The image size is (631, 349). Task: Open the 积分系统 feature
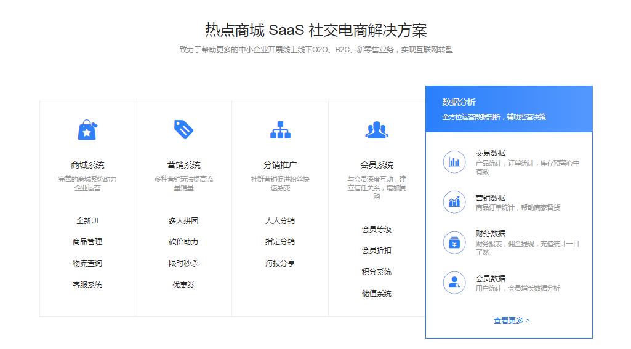point(377,272)
